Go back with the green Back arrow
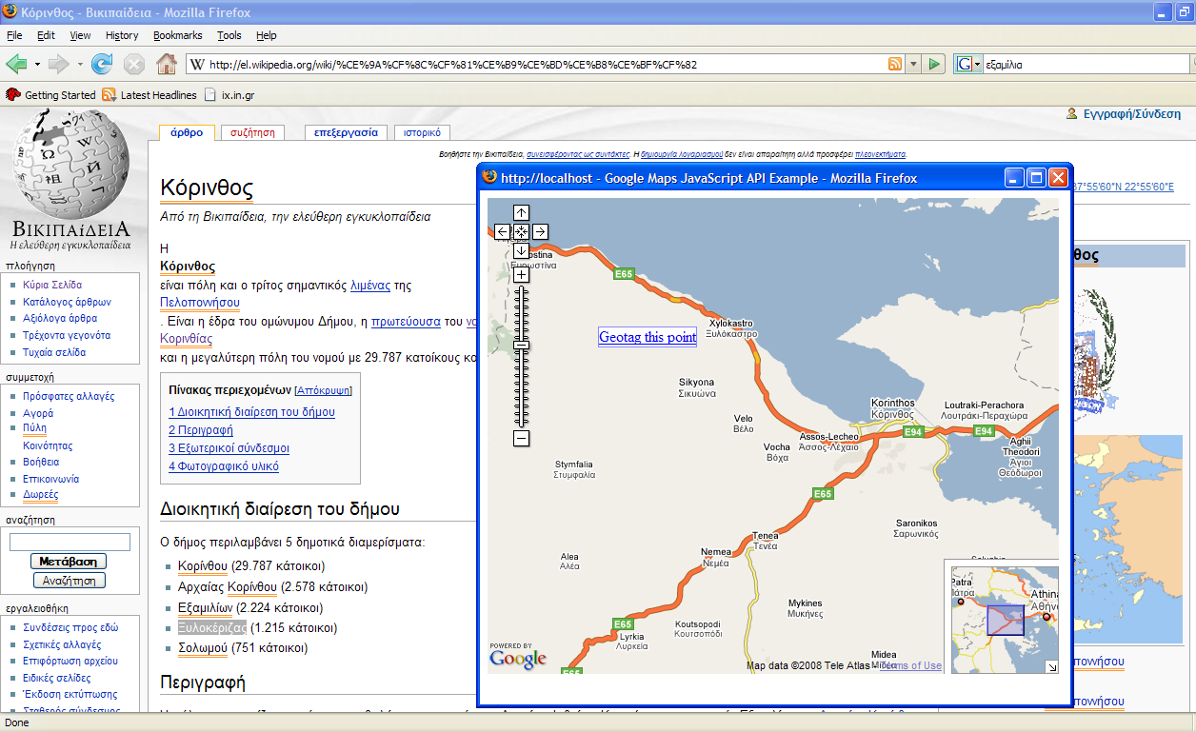 (16, 65)
